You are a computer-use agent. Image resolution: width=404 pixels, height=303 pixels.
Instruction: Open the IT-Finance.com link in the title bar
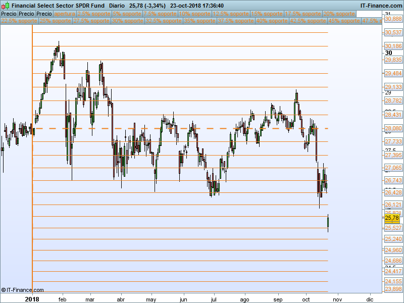(x=381, y=6)
